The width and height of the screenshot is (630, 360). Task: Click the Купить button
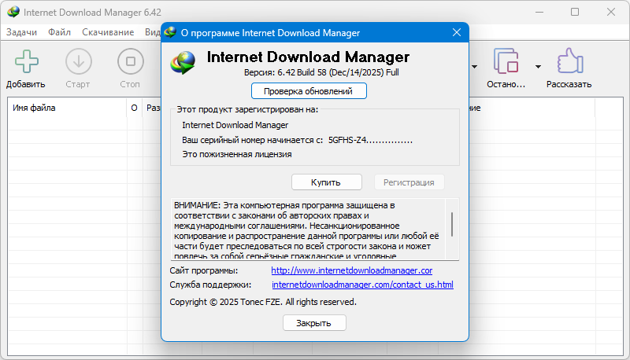[x=326, y=182]
